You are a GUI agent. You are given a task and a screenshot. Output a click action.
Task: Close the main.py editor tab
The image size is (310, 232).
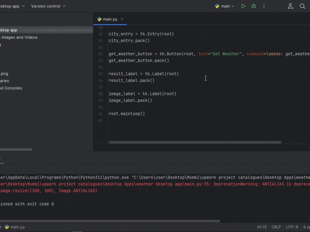[122, 19]
